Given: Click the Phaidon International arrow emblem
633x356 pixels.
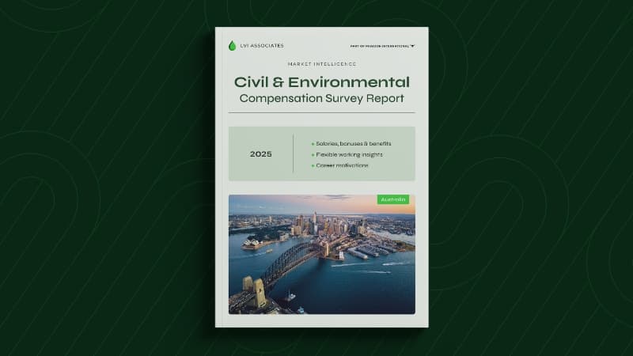Looking at the screenshot, I should click(412, 46).
